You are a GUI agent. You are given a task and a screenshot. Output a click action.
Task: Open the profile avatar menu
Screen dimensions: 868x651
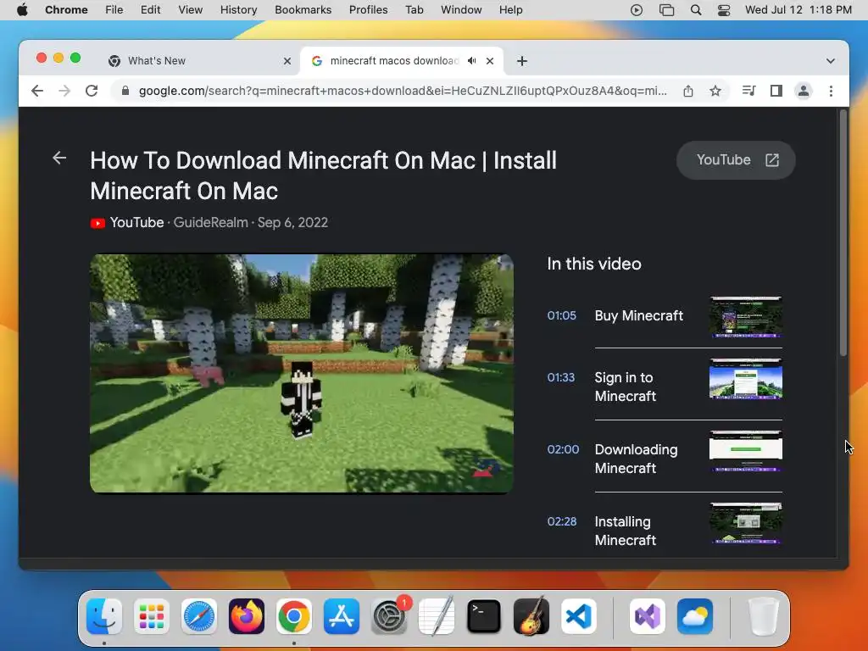pos(804,91)
